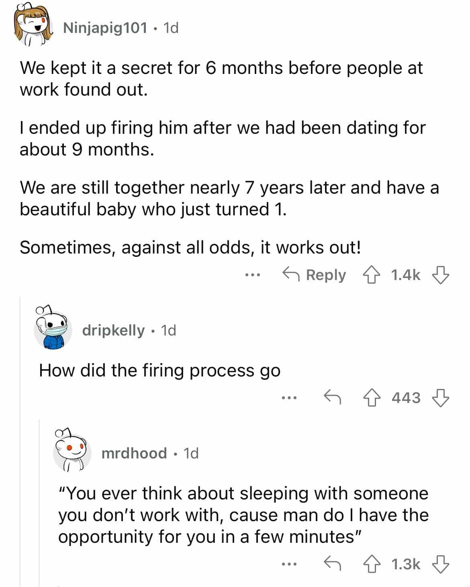Open mrdhood's username link

pos(134,453)
